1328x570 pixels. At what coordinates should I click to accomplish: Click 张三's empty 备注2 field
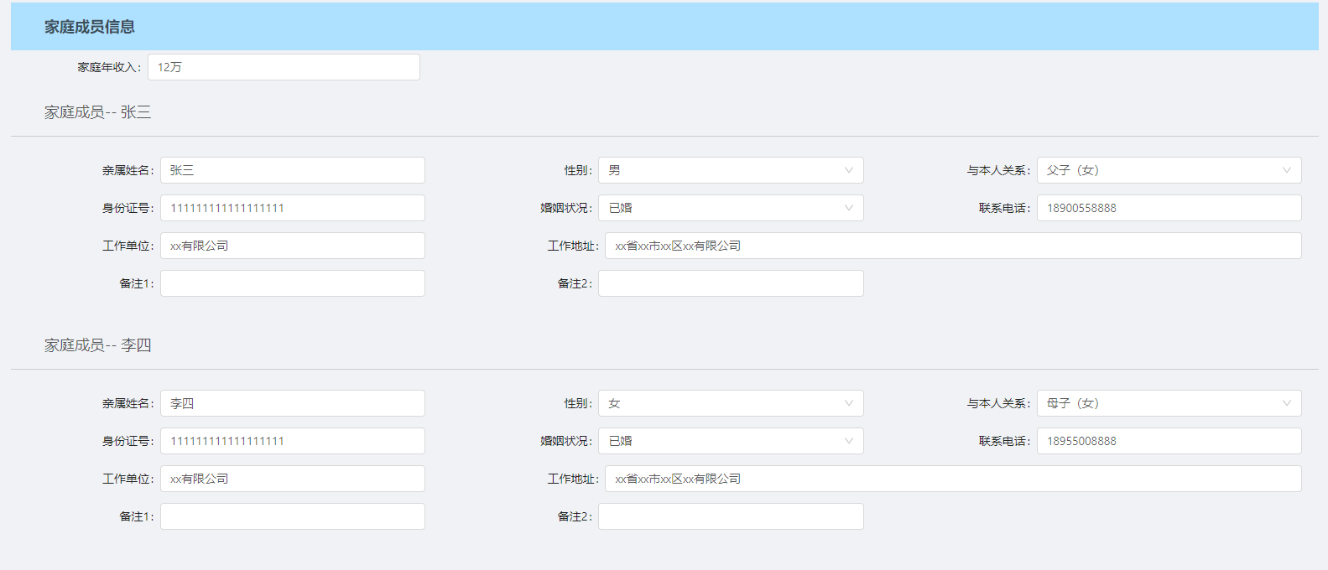pos(730,283)
